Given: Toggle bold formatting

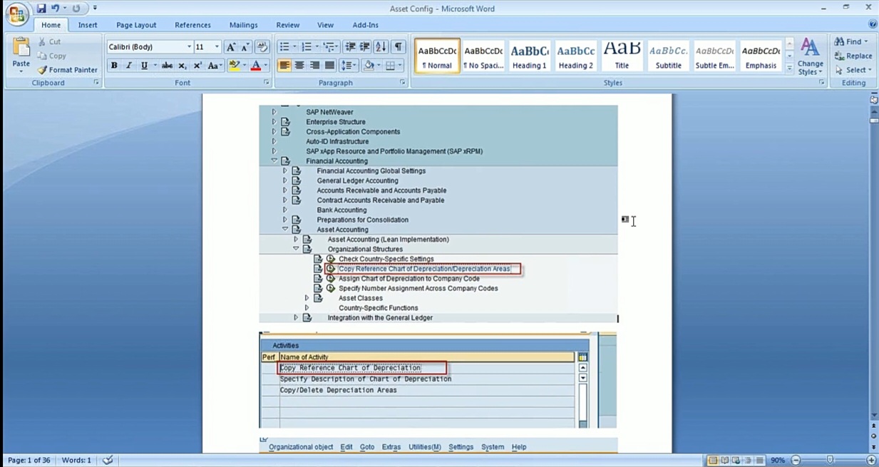Looking at the screenshot, I should [x=114, y=66].
